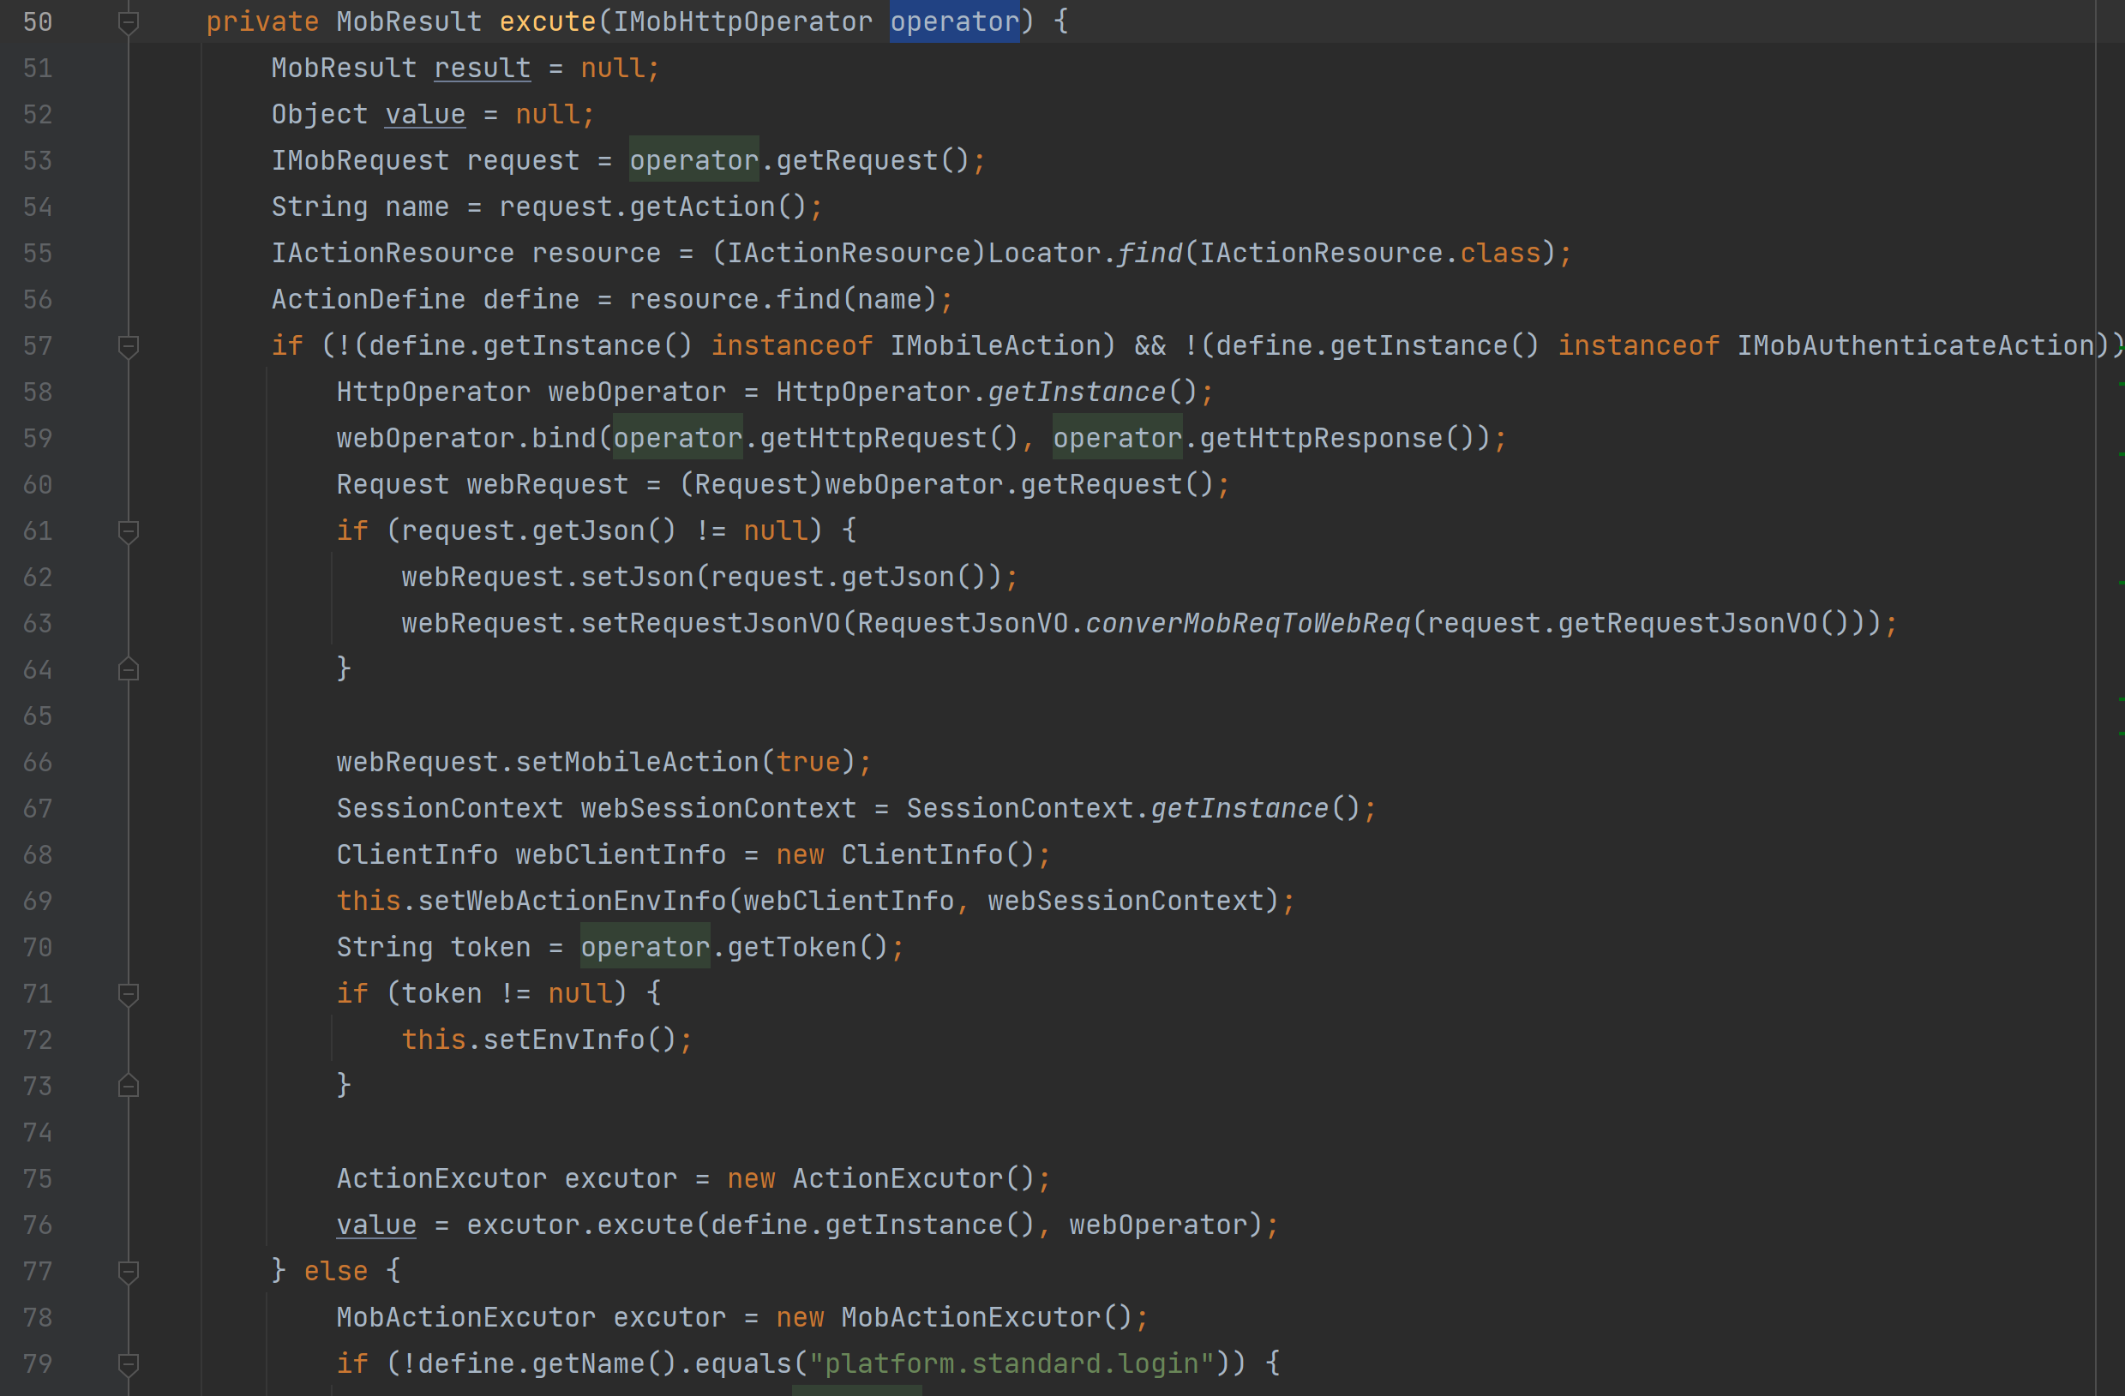This screenshot has width=2125, height=1396.
Task: Collapse the excute method fold at line 50
Action: click(129, 22)
